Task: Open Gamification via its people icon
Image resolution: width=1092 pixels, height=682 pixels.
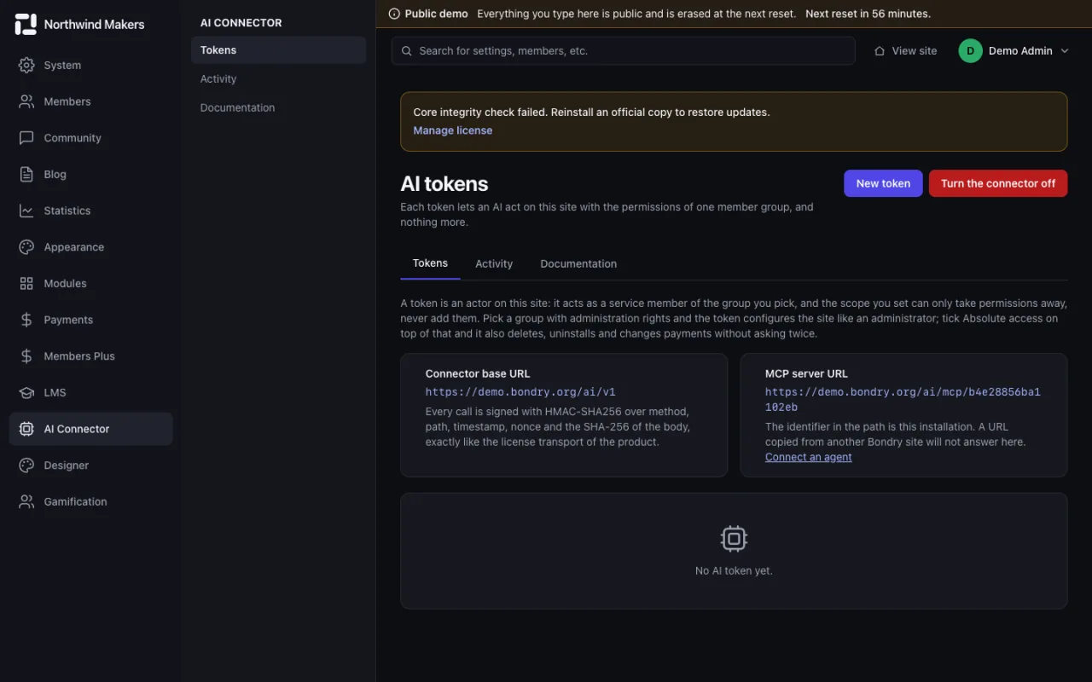Action: click(x=26, y=501)
